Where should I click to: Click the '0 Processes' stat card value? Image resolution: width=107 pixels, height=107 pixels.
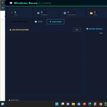(42, 12)
